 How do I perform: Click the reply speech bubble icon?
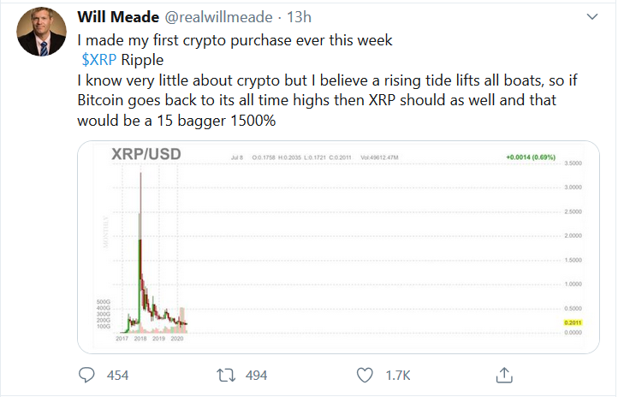pyautogui.click(x=86, y=375)
